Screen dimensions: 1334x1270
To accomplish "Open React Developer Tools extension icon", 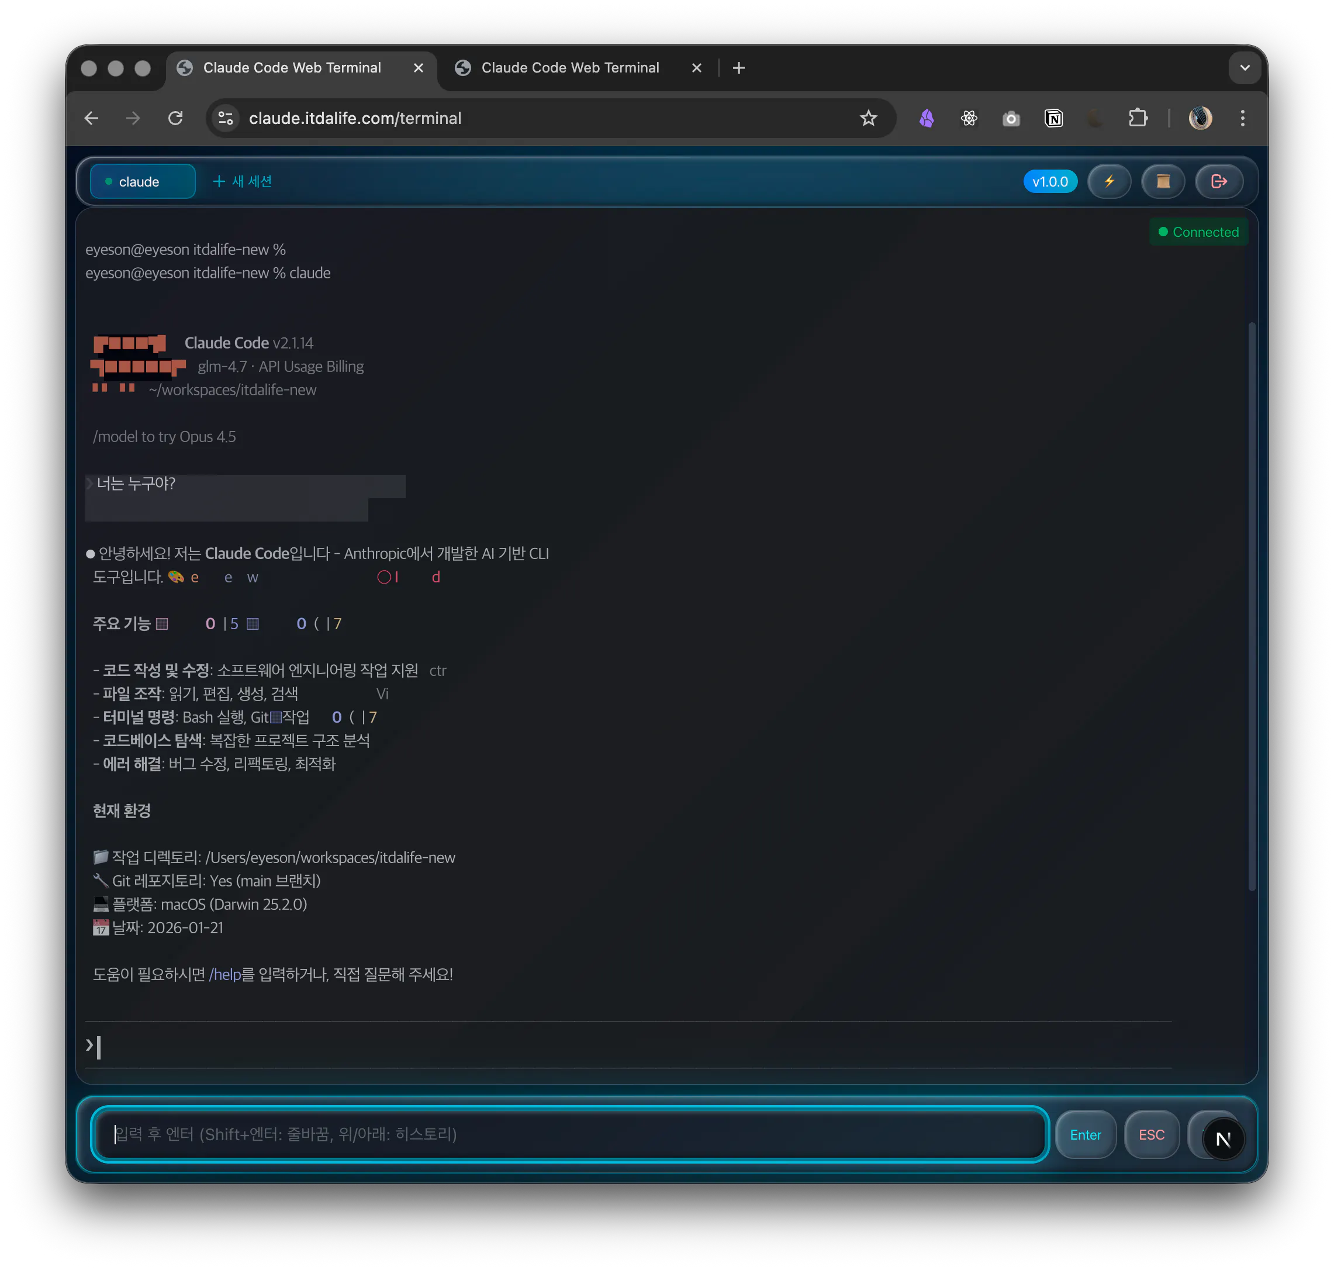I will [x=969, y=119].
